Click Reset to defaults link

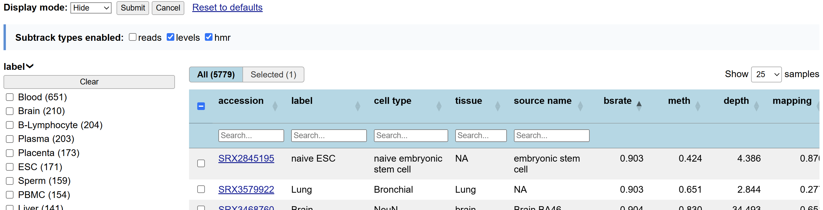pos(228,7)
